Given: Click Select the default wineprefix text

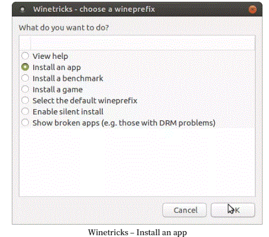Looking at the screenshot, I should click(85, 101).
